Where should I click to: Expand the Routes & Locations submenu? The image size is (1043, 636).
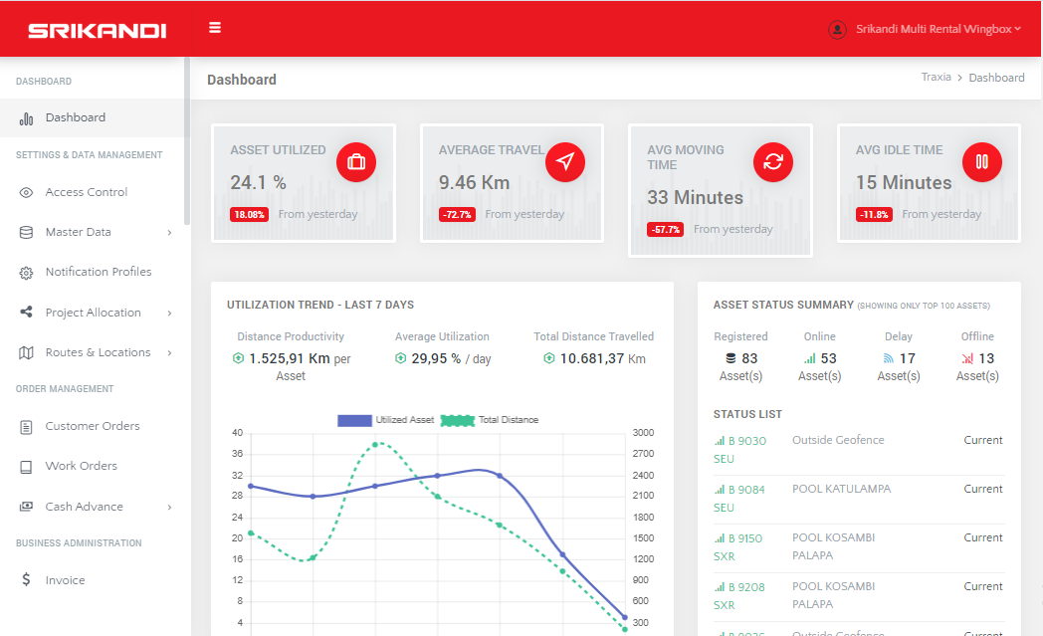click(x=95, y=352)
